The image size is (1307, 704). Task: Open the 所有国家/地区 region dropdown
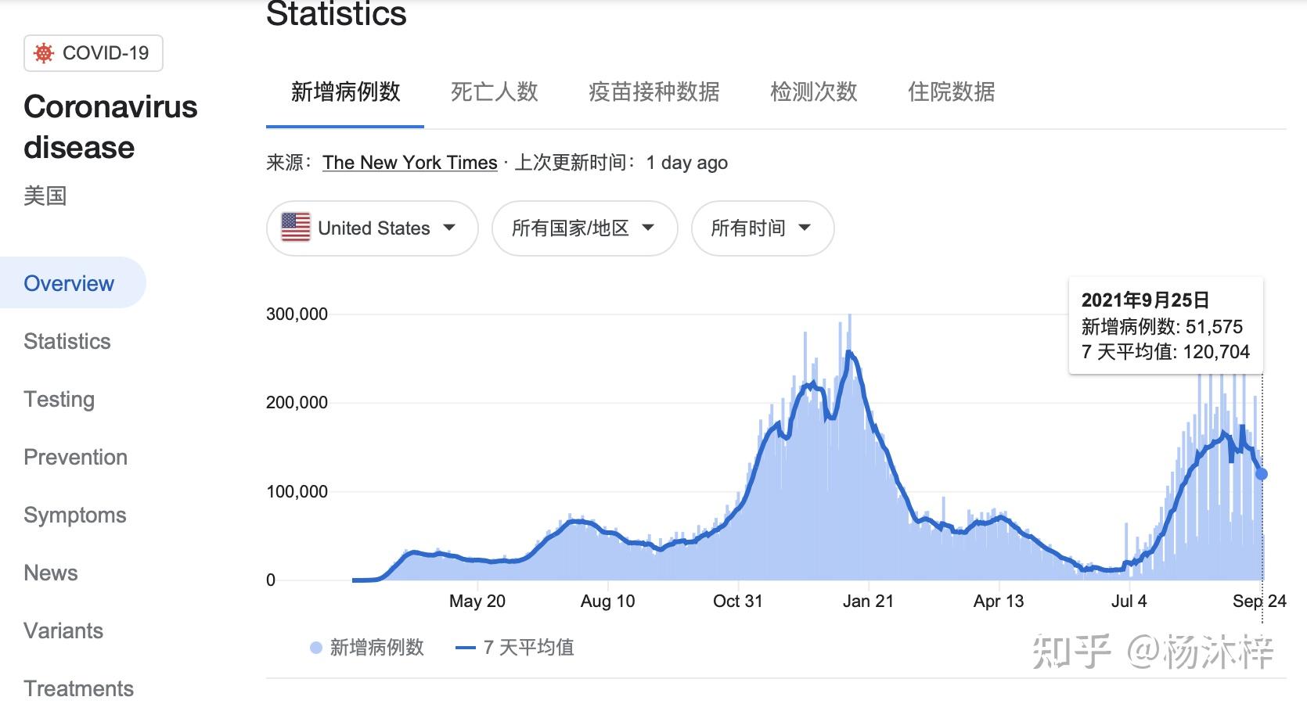point(584,228)
